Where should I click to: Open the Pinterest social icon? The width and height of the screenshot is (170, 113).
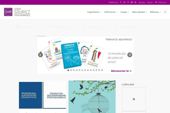[128, 2]
